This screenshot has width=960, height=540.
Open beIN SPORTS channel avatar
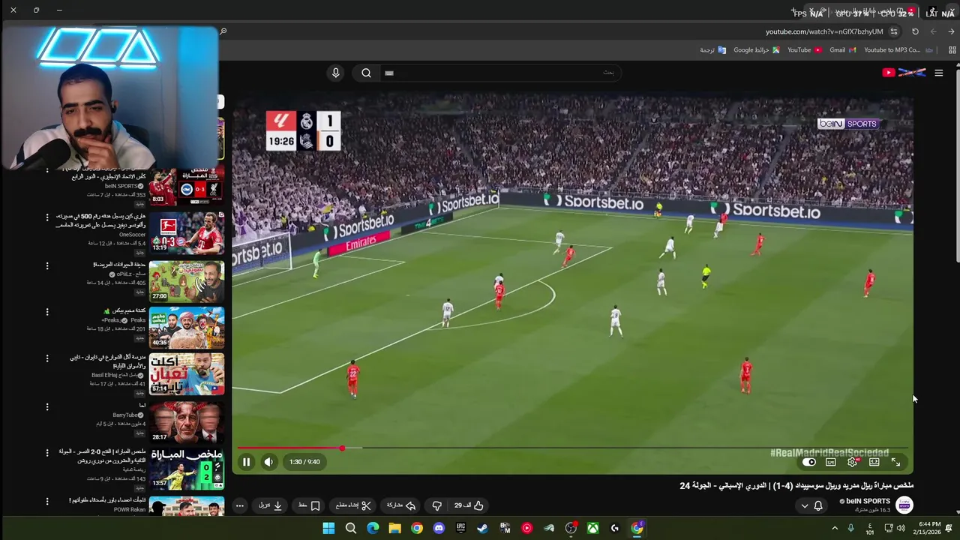pos(905,505)
